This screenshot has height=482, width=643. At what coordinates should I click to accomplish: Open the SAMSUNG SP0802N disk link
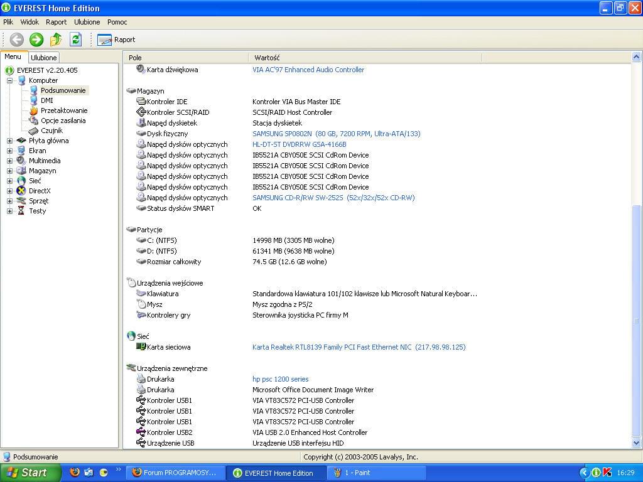[337, 134]
